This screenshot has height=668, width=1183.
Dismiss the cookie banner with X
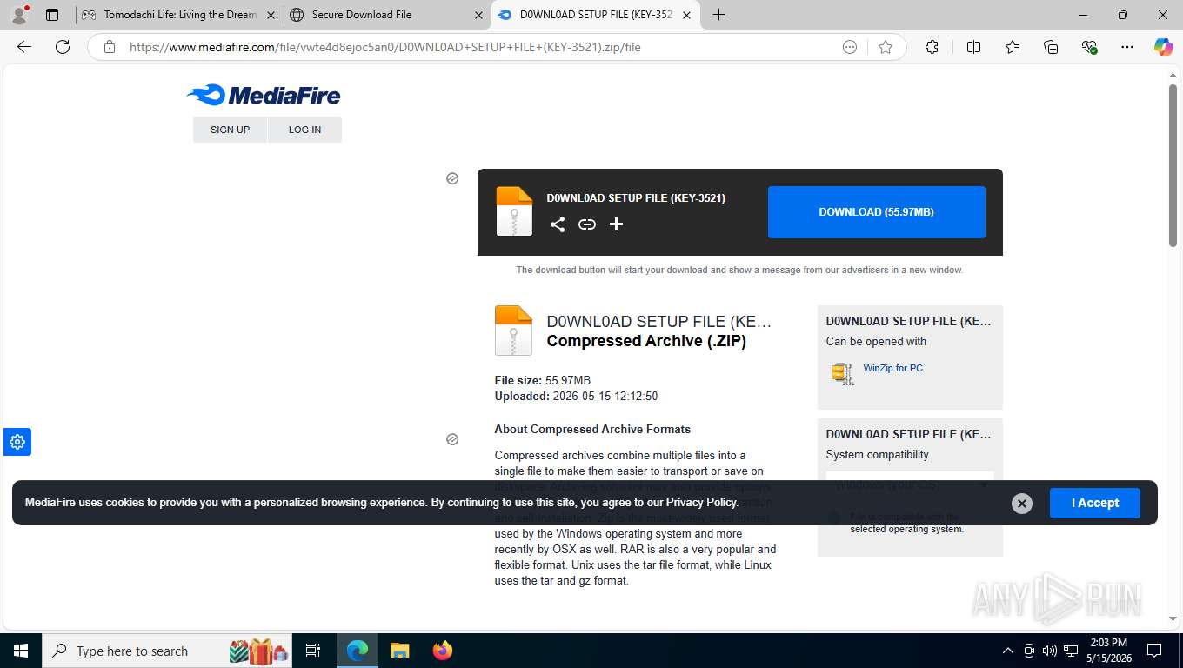(x=1022, y=503)
